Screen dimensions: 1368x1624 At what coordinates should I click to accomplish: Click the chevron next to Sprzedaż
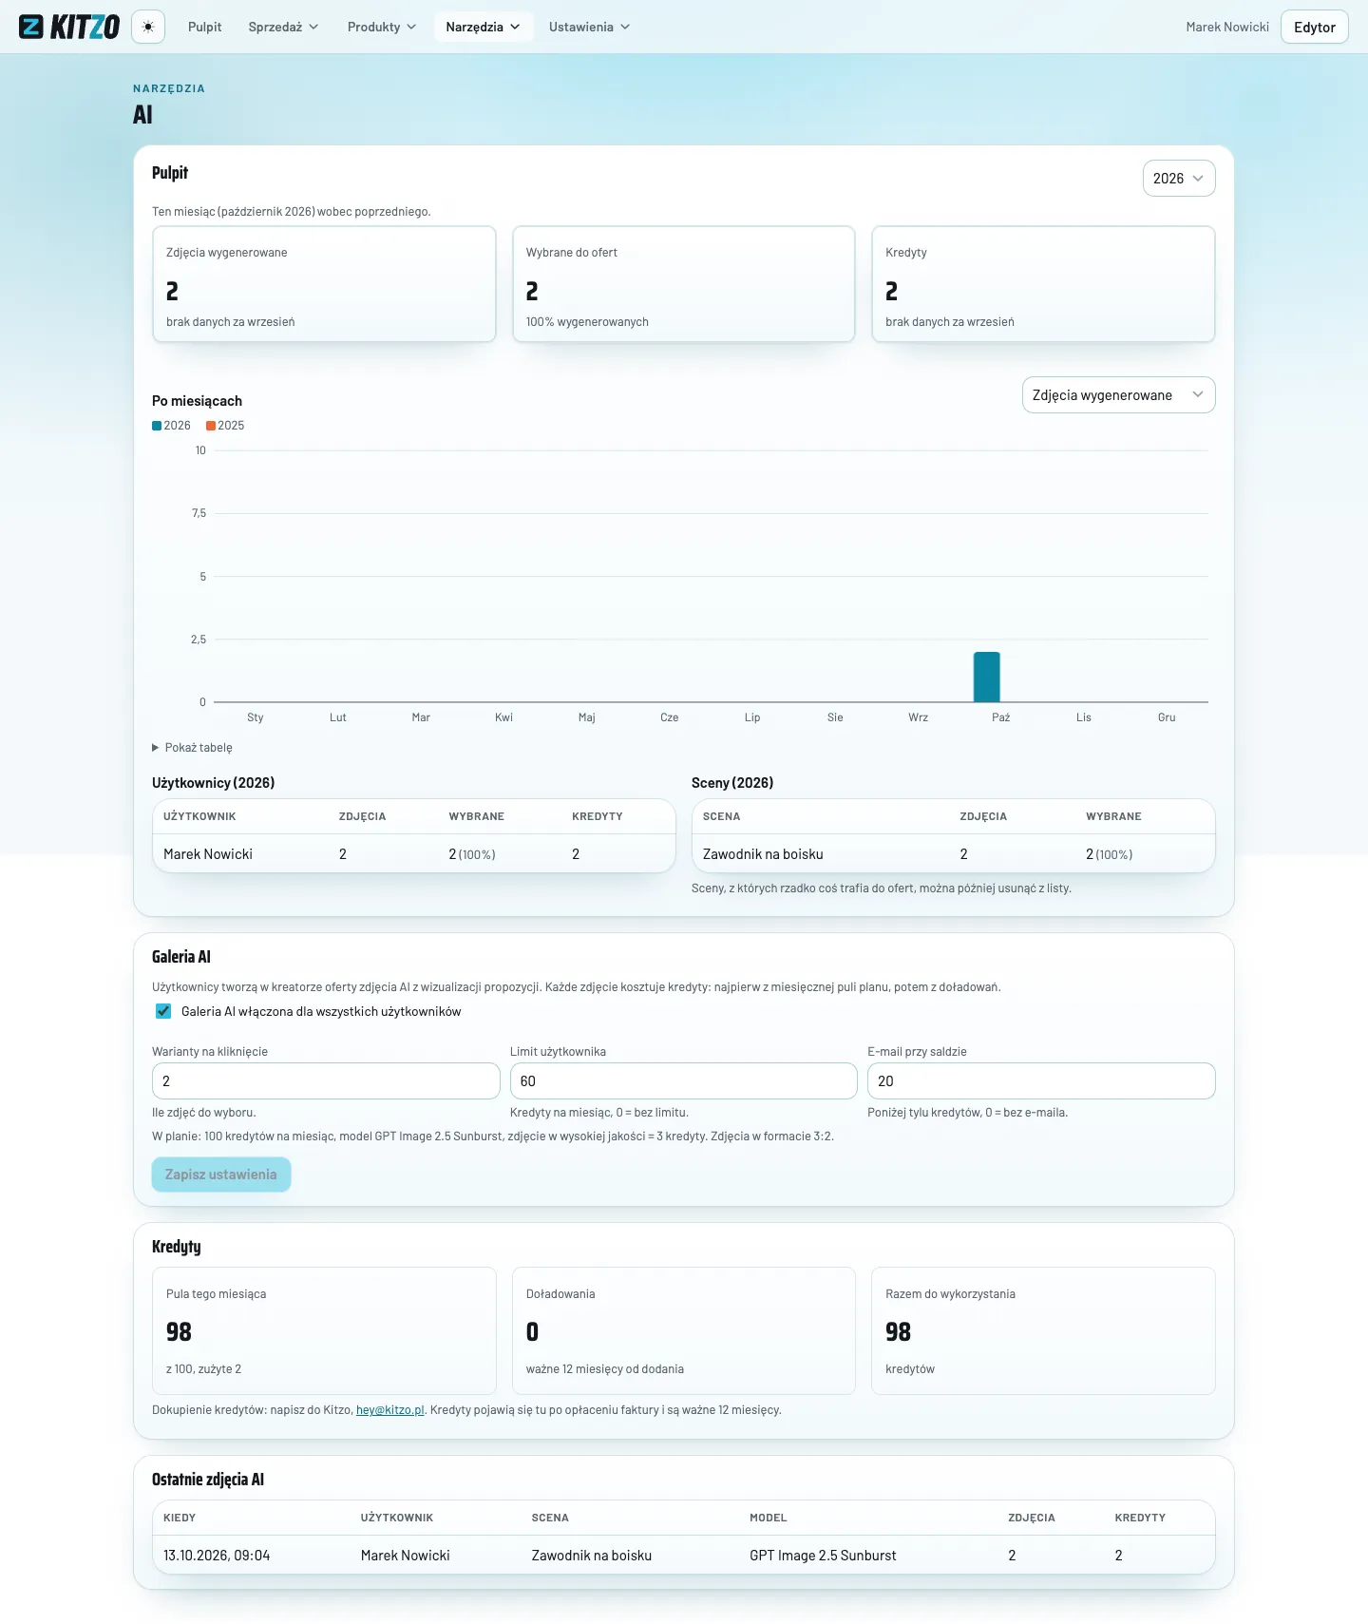[313, 27]
